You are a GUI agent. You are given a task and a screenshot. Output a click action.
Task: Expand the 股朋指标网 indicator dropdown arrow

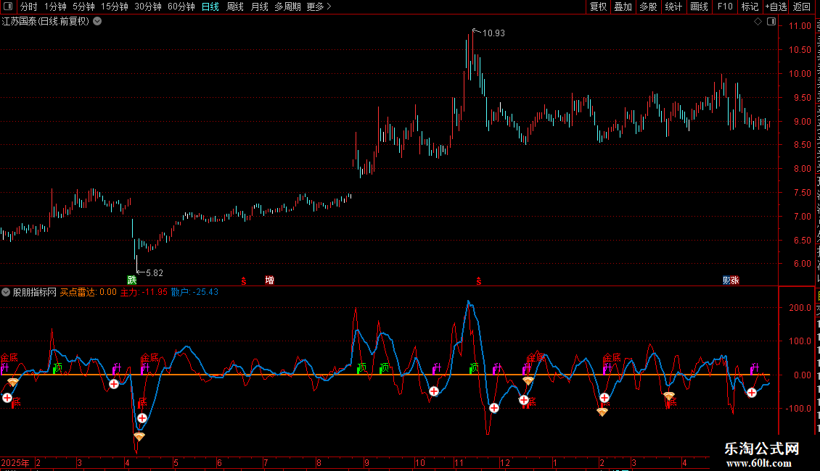pyautogui.click(x=6, y=293)
